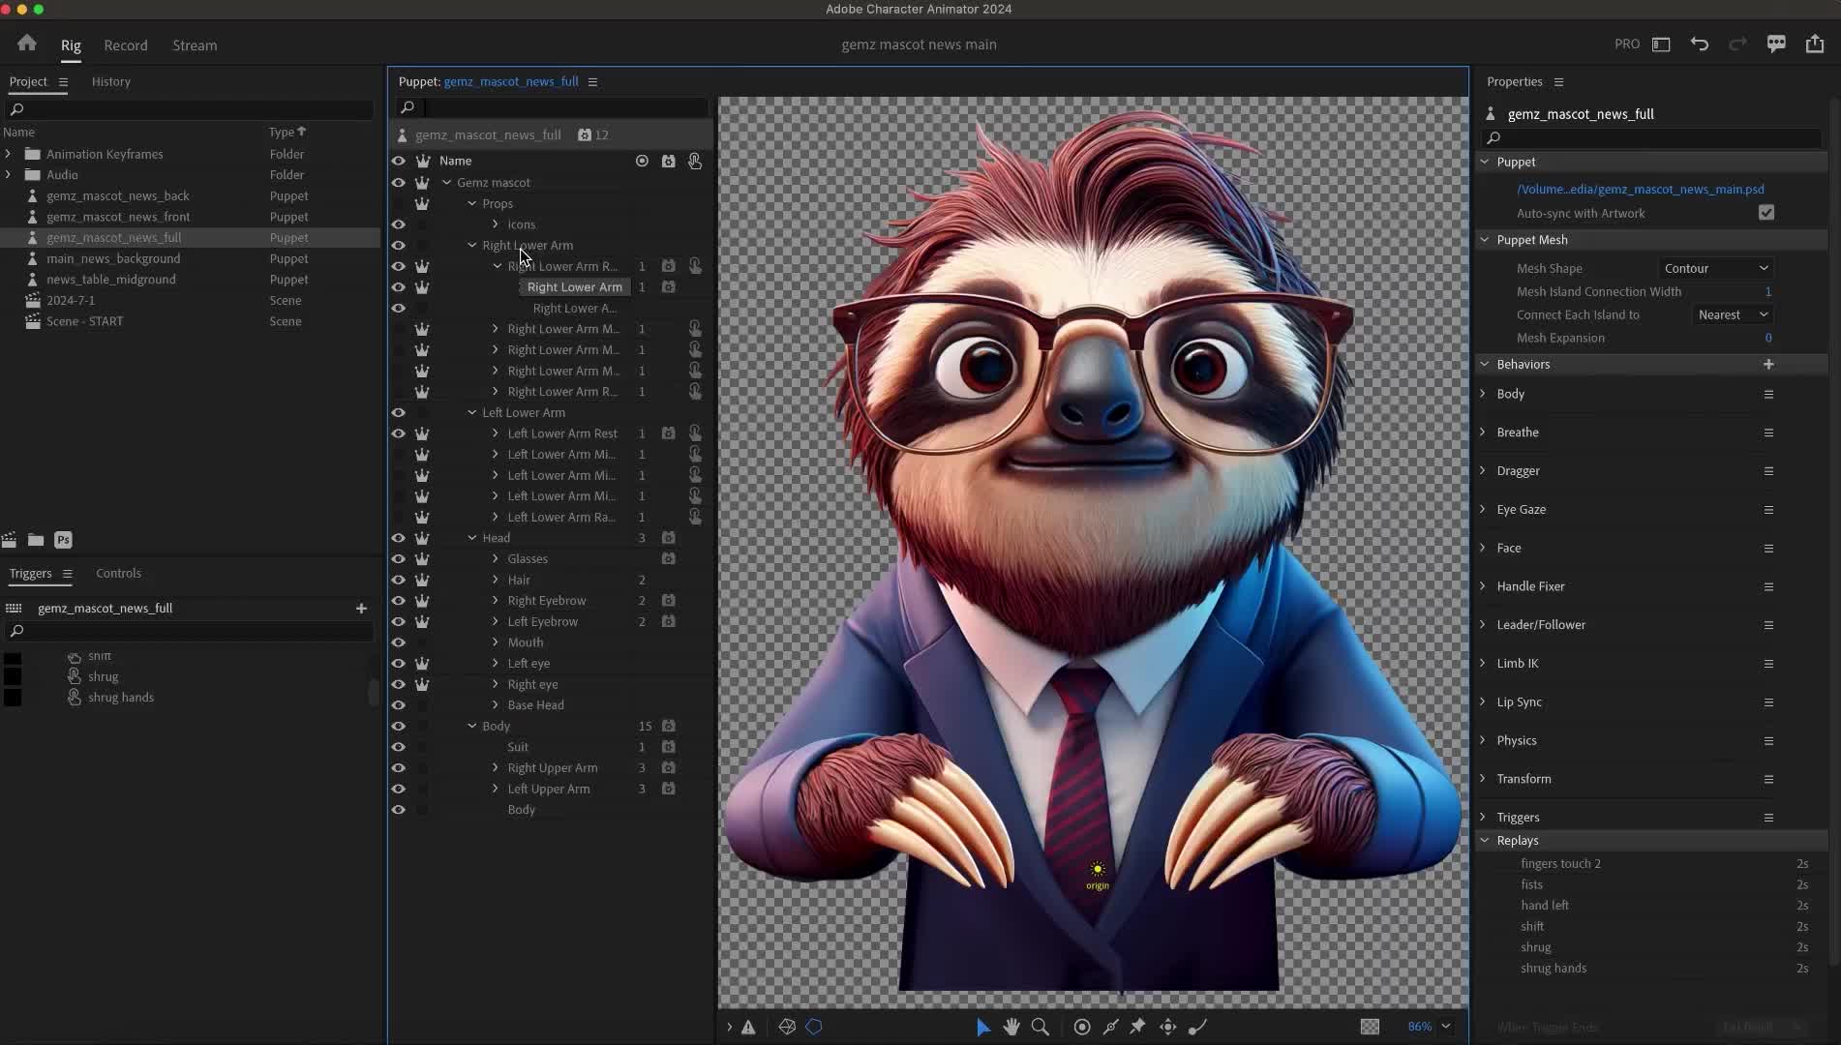Click the Project panel search field
This screenshot has height=1045, width=1841.
coord(190,109)
